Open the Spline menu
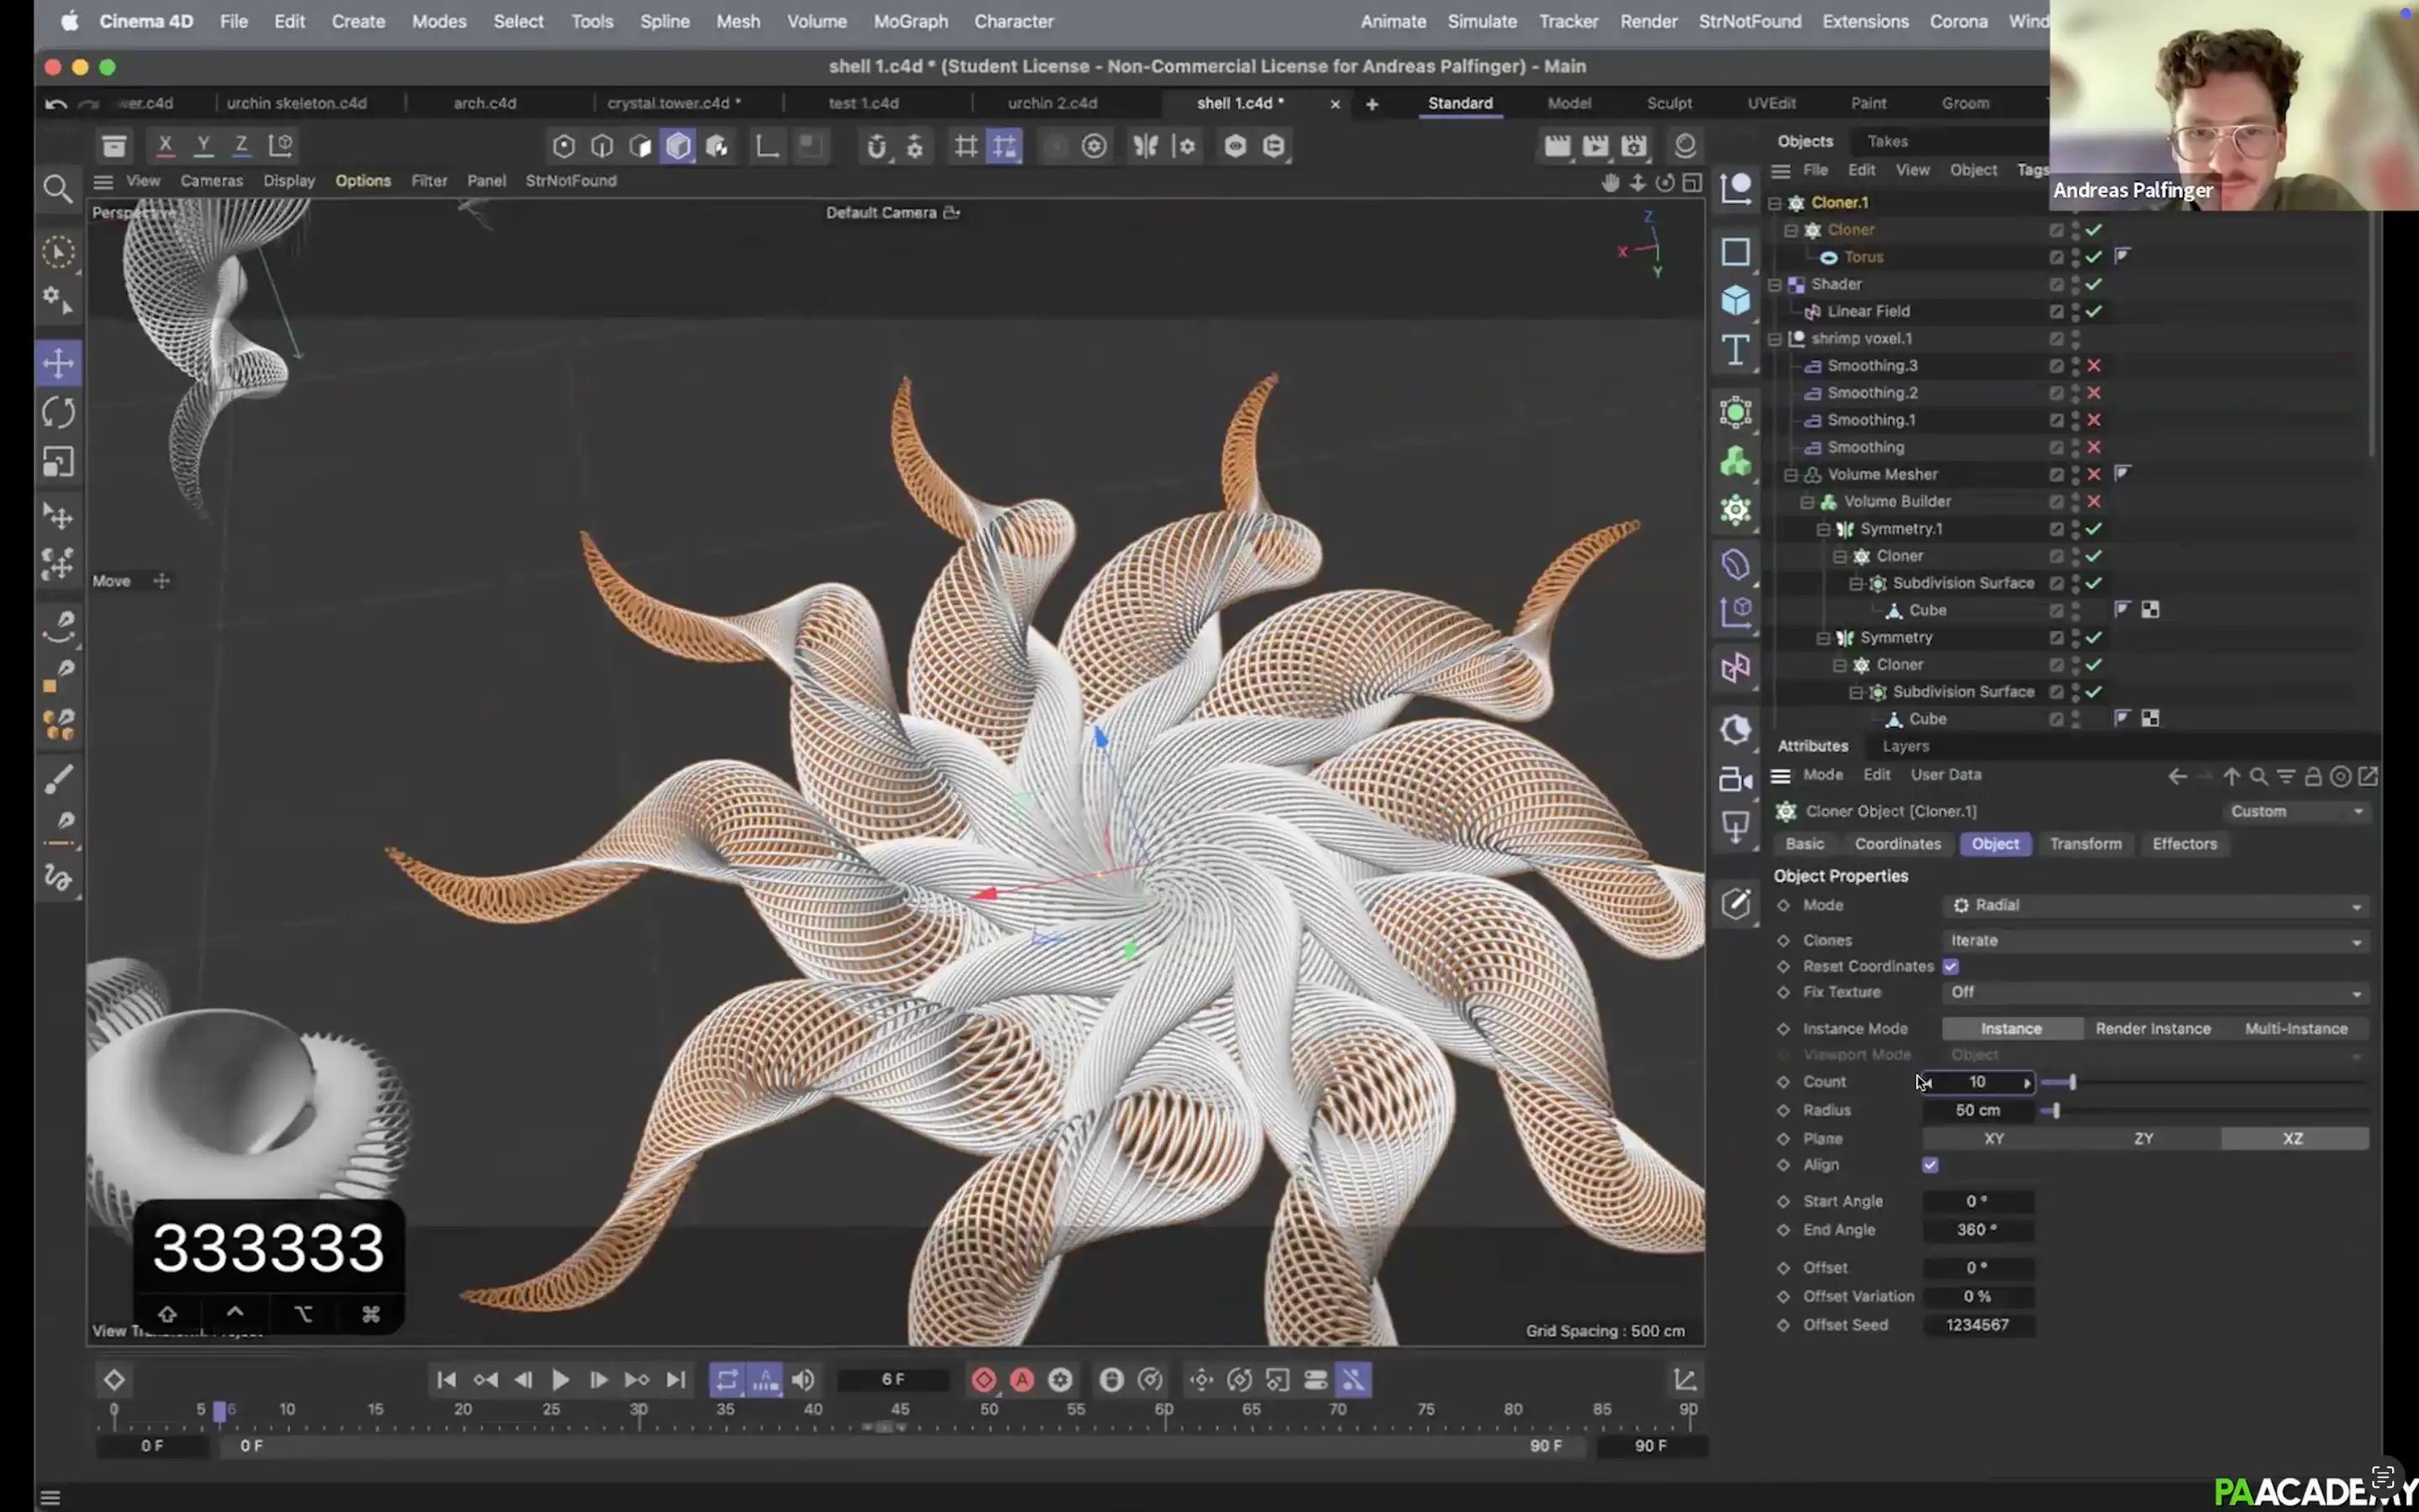Viewport: 2419px width, 1512px height. coord(664,21)
